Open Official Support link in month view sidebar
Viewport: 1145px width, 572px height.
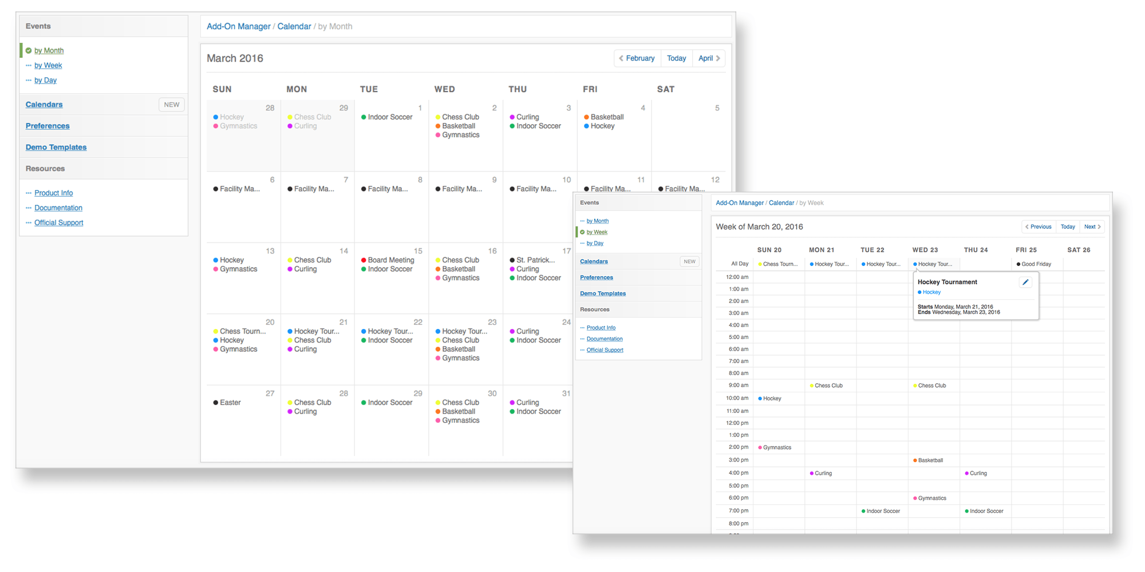(x=58, y=223)
